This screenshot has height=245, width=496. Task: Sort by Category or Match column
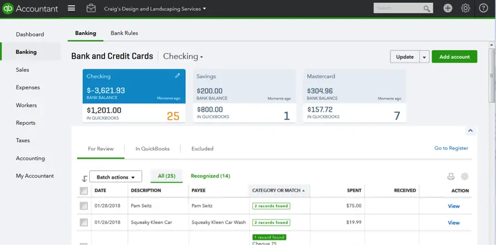(279, 191)
